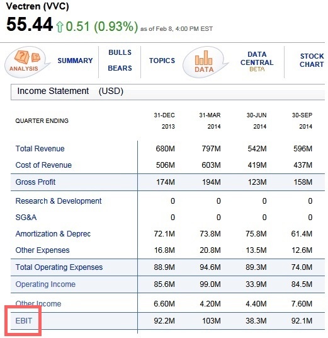Select the 30-JUN 2014 column header
The width and height of the screenshot is (328, 338).
[256, 120]
